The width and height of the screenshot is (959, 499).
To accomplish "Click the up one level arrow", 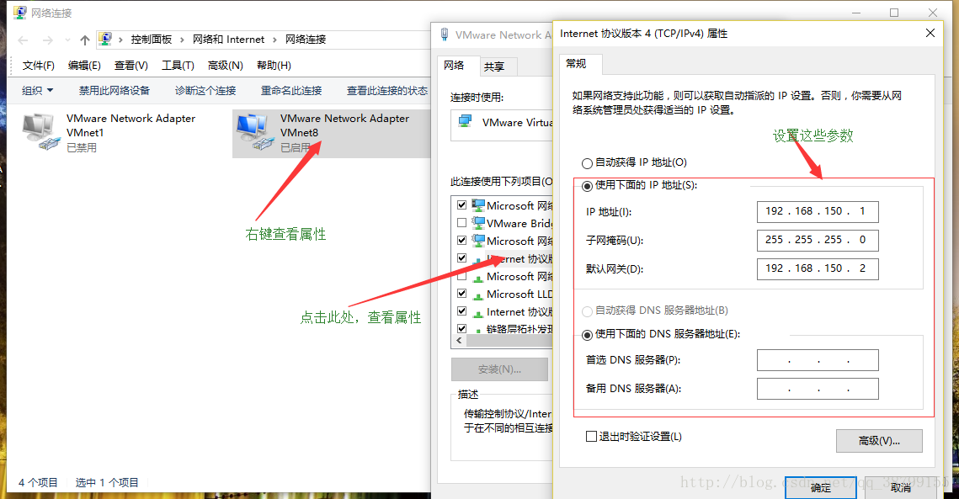I will 85,40.
